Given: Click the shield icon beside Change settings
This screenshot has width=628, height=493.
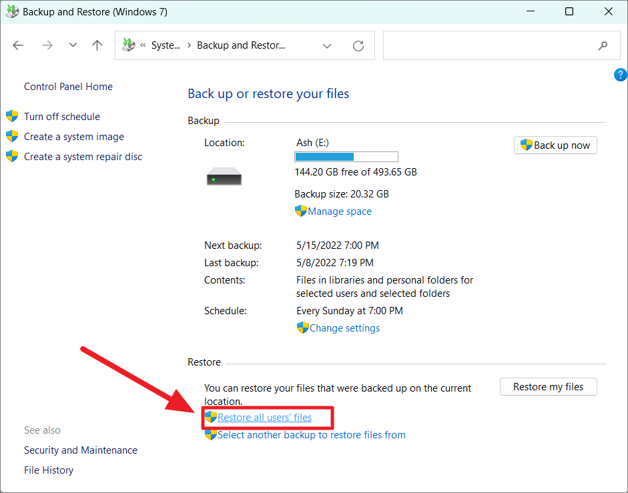Looking at the screenshot, I should click(x=301, y=328).
